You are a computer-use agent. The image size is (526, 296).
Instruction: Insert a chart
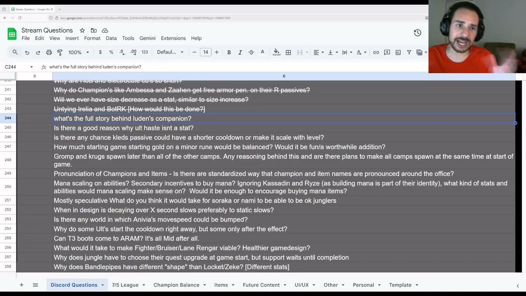click(398, 52)
